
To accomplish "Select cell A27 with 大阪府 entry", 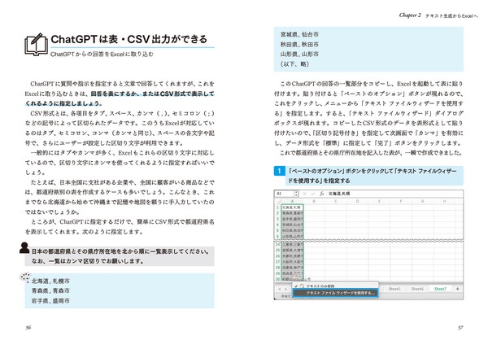I will click(x=292, y=261).
